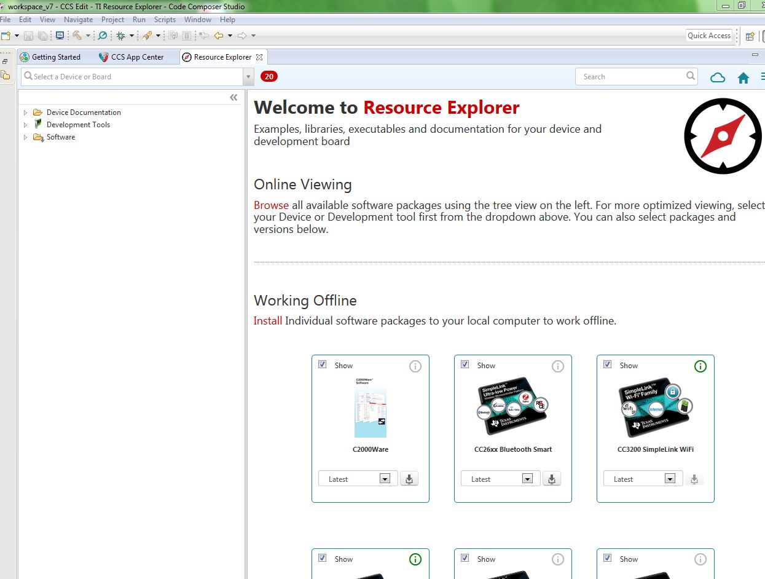This screenshot has height=579, width=765.
Task: Click the C2000Ware package thumbnail
Action: click(x=371, y=407)
